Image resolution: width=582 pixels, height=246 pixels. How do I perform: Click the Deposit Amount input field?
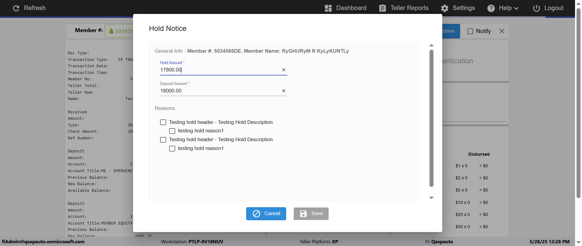pos(218,91)
